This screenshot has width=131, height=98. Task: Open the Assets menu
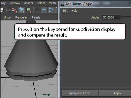(28, 3)
